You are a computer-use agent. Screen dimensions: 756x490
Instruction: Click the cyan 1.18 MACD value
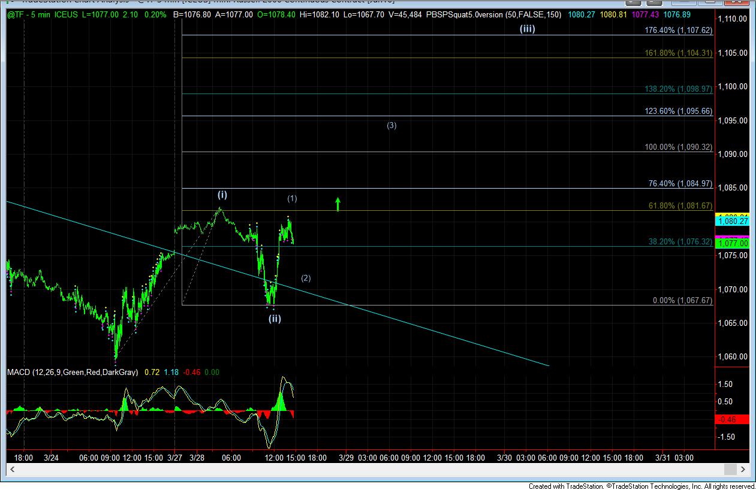171,372
